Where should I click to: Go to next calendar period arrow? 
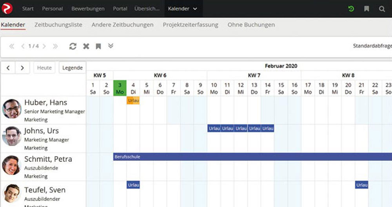22,68
